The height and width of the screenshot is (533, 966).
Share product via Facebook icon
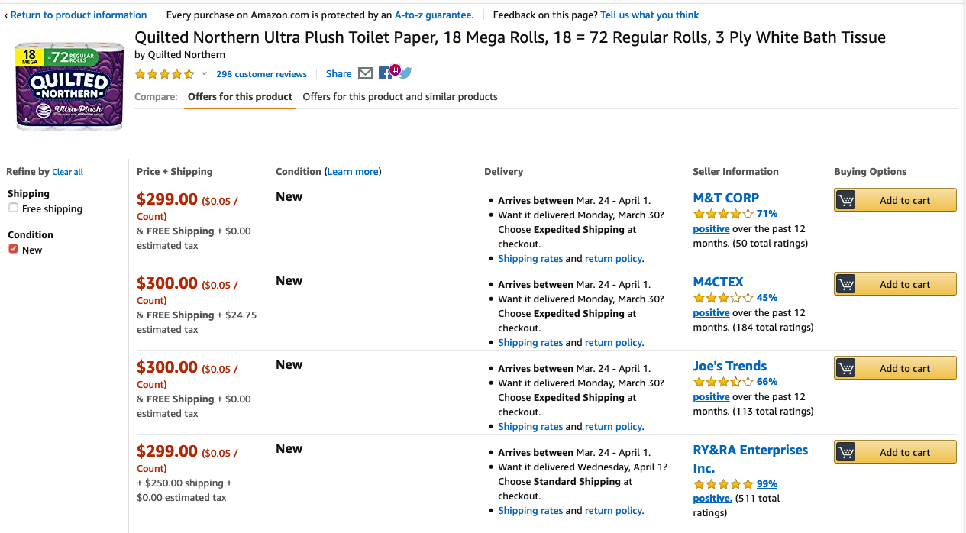point(383,74)
